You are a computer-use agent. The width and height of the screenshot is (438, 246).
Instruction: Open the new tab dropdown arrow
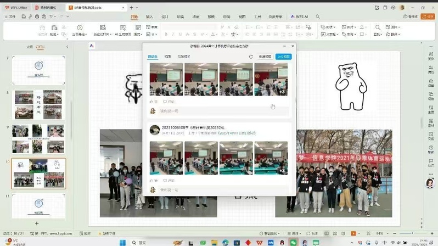137,8
